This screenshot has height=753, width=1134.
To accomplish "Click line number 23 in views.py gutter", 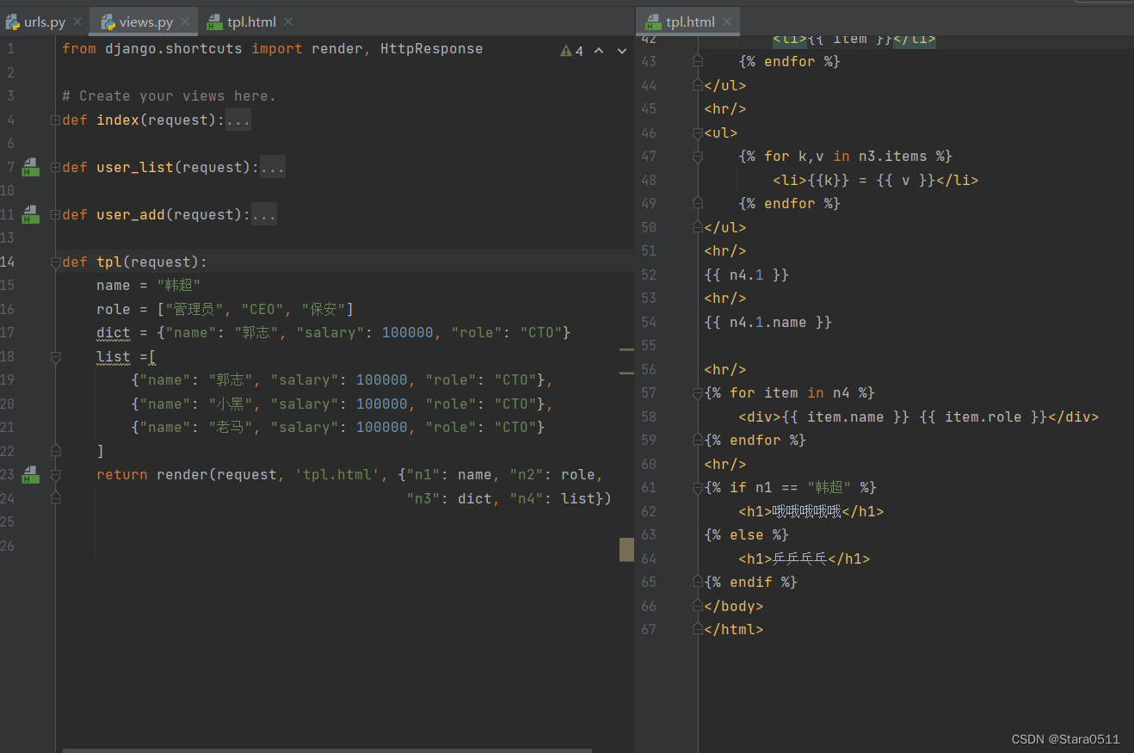I will tap(8, 474).
